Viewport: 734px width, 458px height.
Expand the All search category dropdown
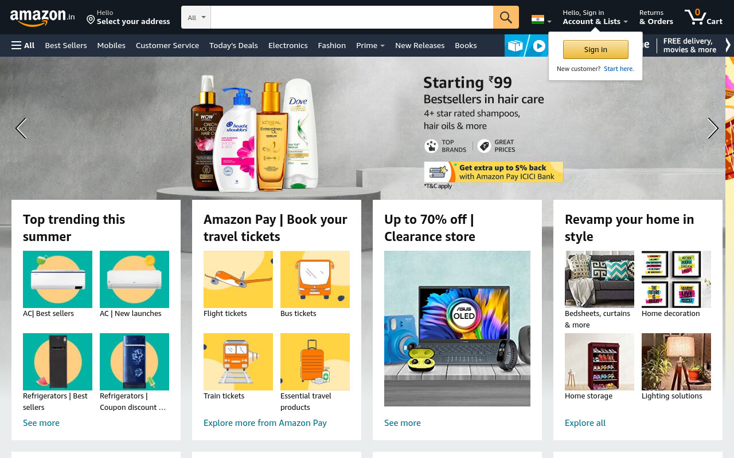click(x=196, y=17)
